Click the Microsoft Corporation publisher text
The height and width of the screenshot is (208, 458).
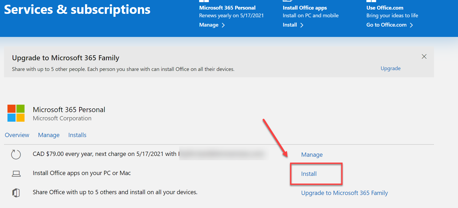pyautogui.click(x=62, y=118)
